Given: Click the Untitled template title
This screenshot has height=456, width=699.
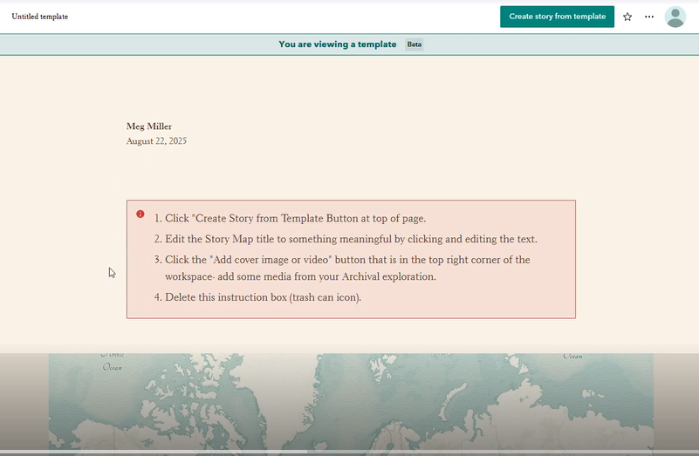Looking at the screenshot, I should 40,17.
